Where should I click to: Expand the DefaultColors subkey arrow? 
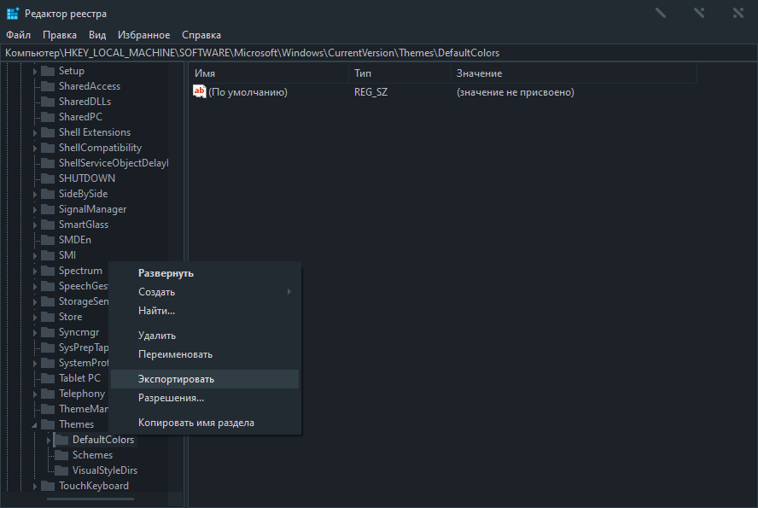point(49,440)
